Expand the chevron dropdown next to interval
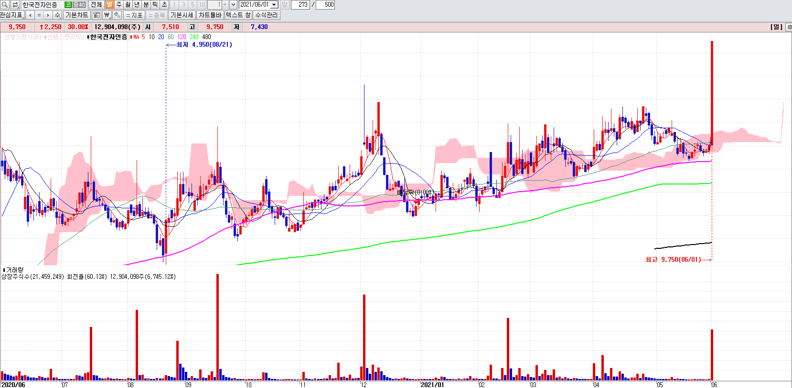Image resolution: width=792 pixels, height=388 pixels. tap(233, 5)
